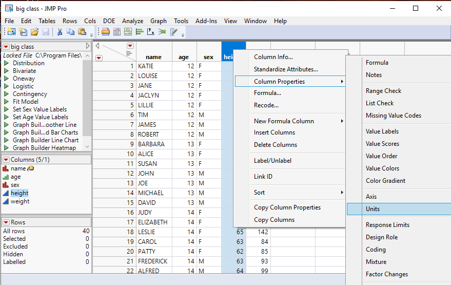Click the Tabulate calculator-style icon

tap(117, 32)
